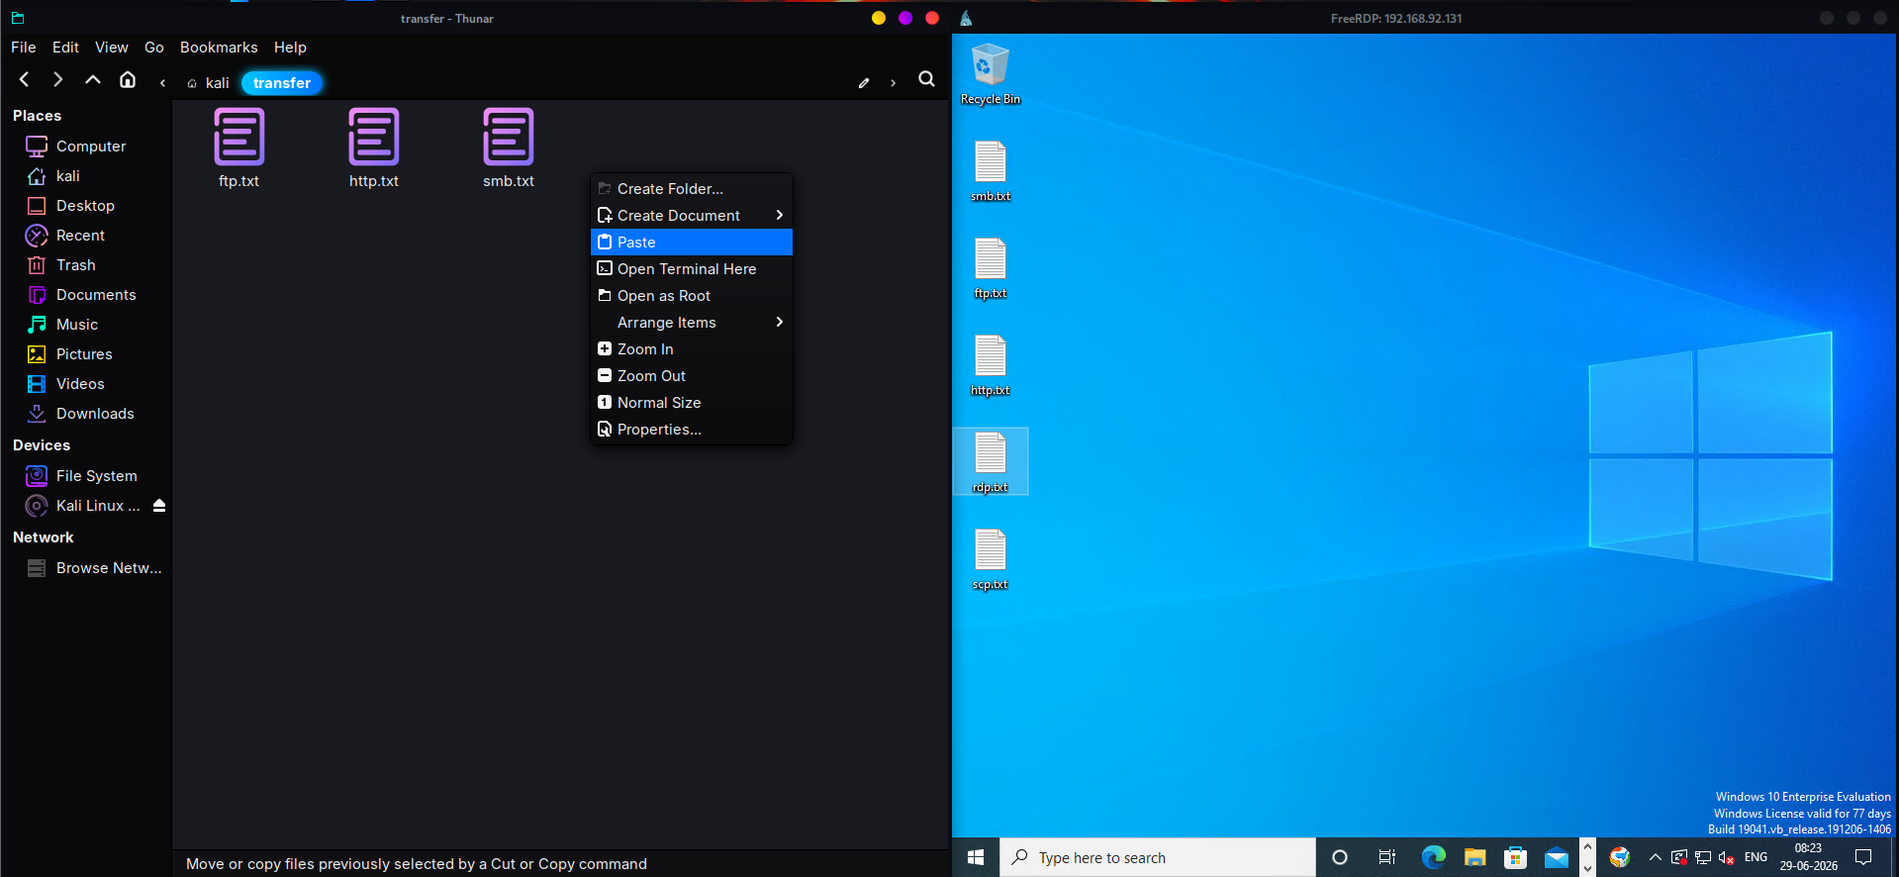Open the File menu
The width and height of the screenshot is (1899, 877).
point(24,48)
